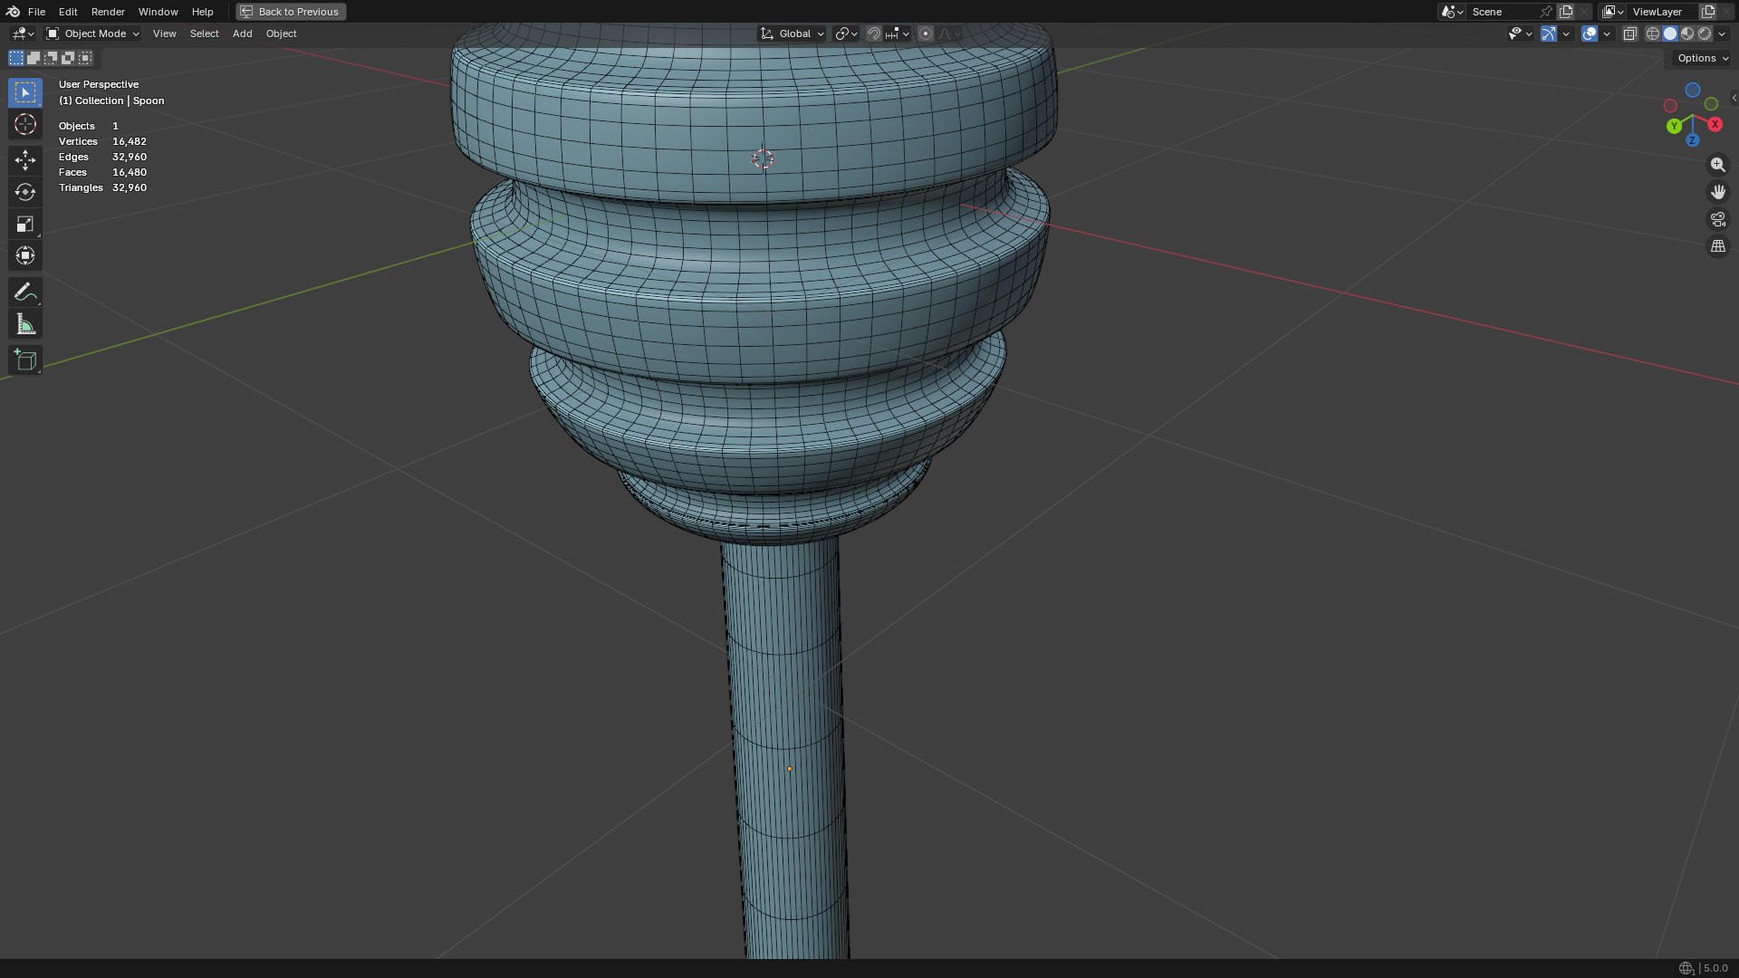Open the Edit menu
This screenshot has height=978, width=1739.
click(68, 12)
